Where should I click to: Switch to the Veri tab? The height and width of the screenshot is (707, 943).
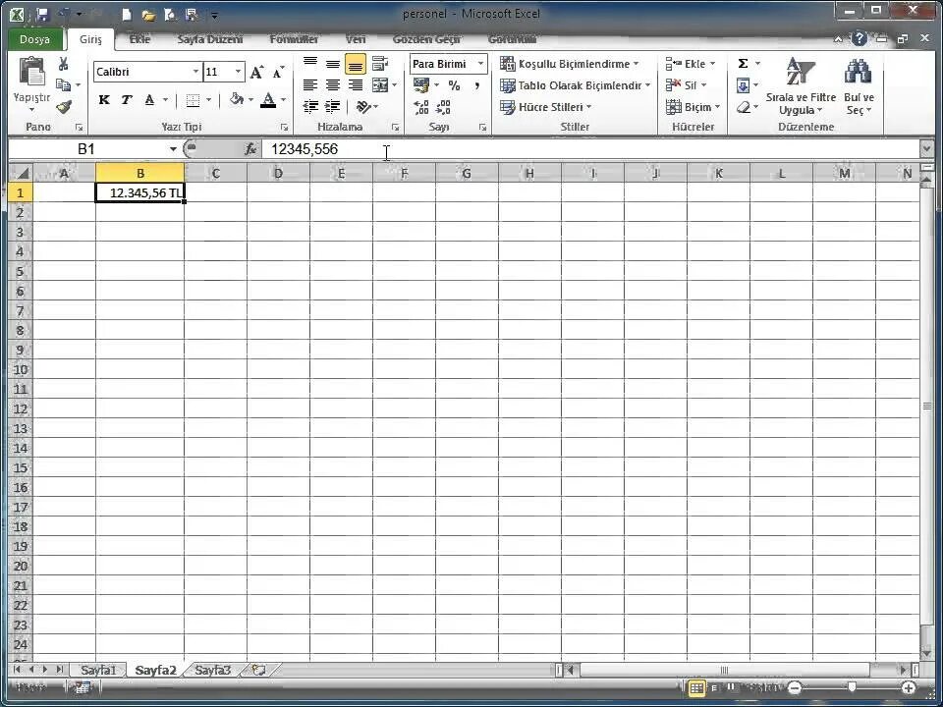[x=356, y=39]
